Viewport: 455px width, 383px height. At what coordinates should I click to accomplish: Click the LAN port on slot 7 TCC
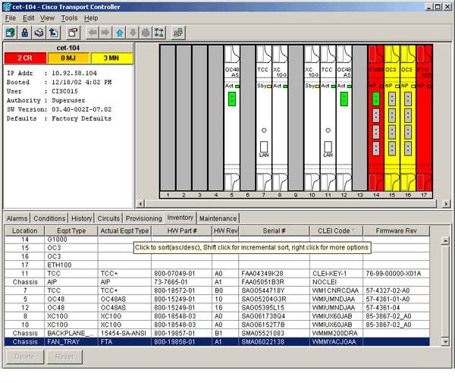coord(264,147)
